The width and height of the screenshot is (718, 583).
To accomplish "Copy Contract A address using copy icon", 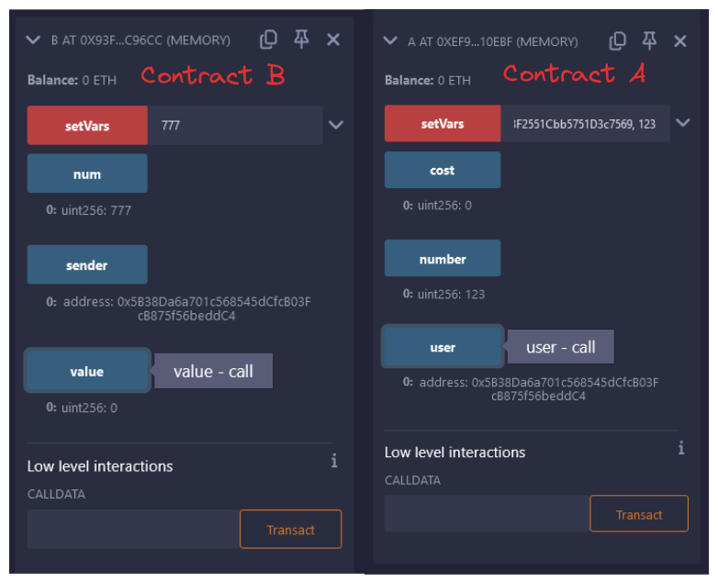I will tap(618, 40).
